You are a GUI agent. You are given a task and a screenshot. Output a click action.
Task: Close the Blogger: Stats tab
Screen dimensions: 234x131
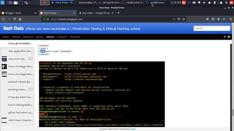click(x=35, y=13)
